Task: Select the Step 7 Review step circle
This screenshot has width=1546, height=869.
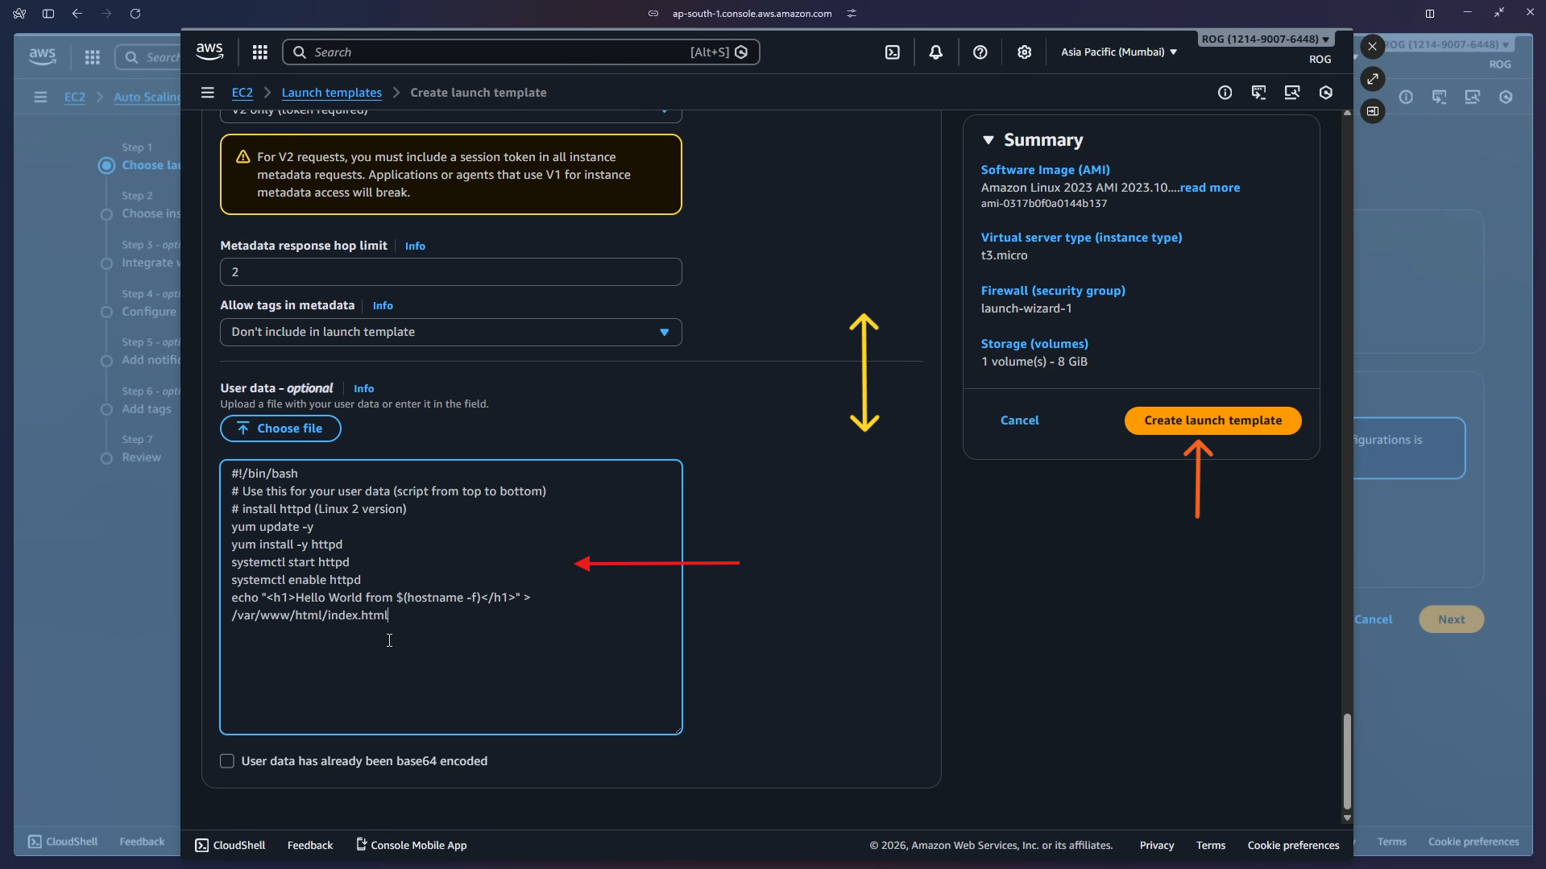Action: tap(106, 459)
